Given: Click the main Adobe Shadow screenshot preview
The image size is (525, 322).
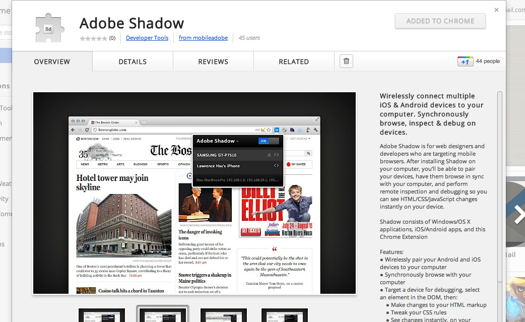Looking at the screenshot, I should 194,193.
